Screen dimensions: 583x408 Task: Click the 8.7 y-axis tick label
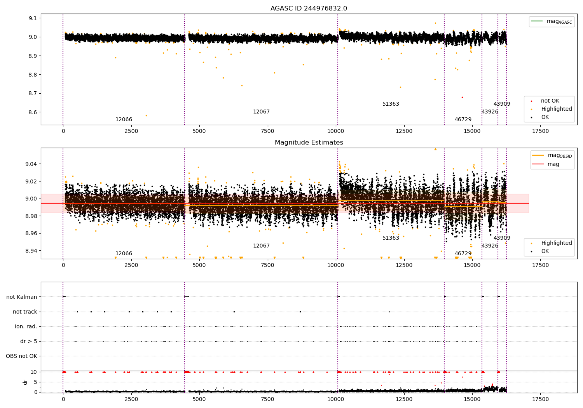point(32,93)
